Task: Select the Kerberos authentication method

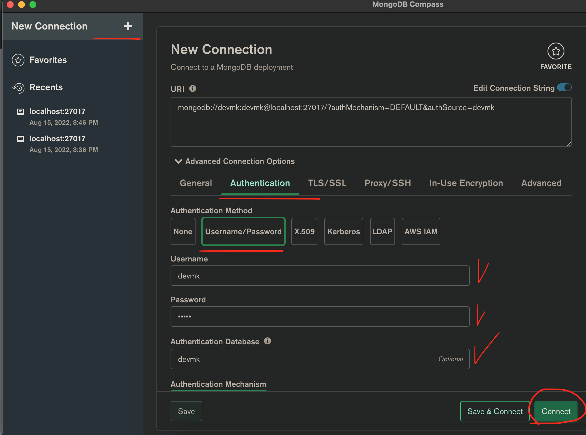Action: pos(343,231)
